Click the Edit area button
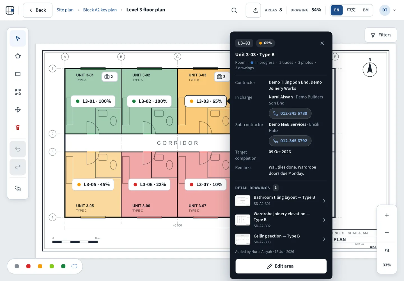This screenshot has width=404, height=281. 281,266
